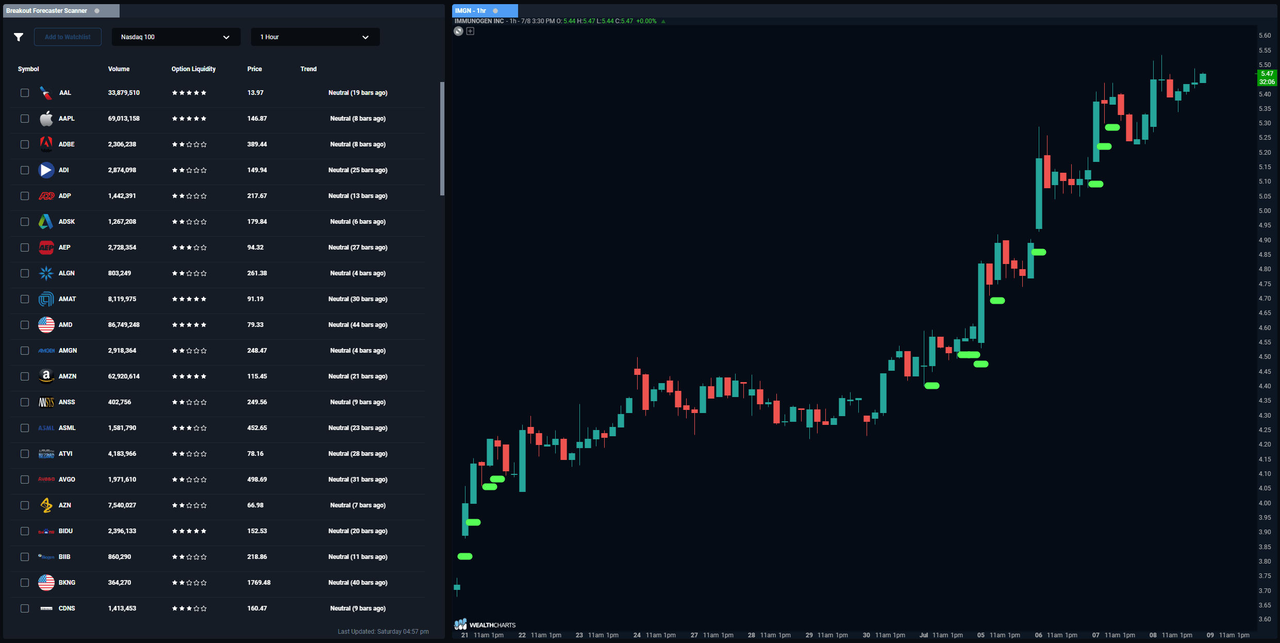Click the filter/scanner settings icon
This screenshot has height=643, width=1280.
pyautogui.click(x=18, y=37)
